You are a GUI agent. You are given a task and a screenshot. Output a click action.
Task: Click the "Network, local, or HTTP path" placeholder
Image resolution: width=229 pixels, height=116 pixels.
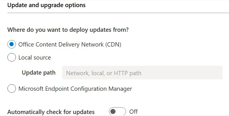point(104,73)
